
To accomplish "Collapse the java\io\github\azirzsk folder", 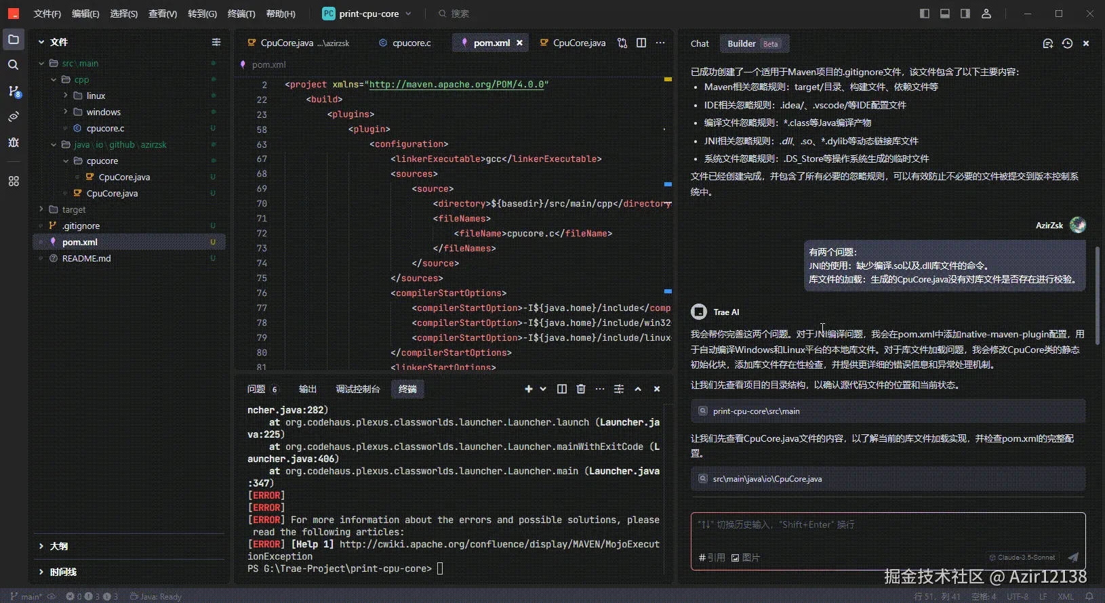I will 54,144.
